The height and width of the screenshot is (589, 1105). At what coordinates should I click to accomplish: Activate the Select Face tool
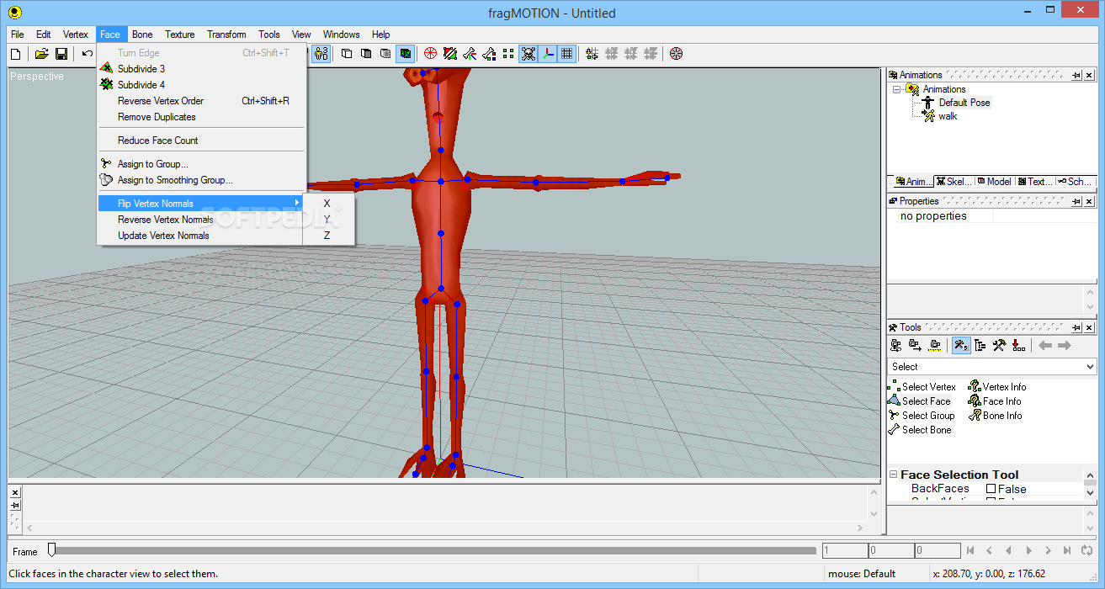point(920,401)
